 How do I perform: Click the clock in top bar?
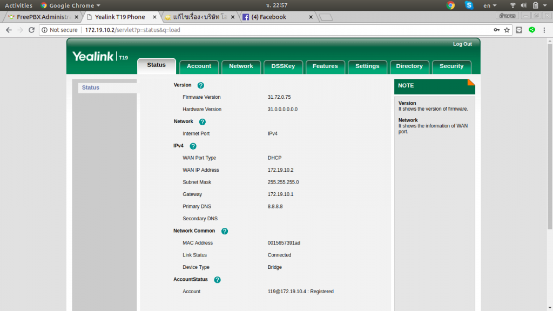(x=277, y=5)
